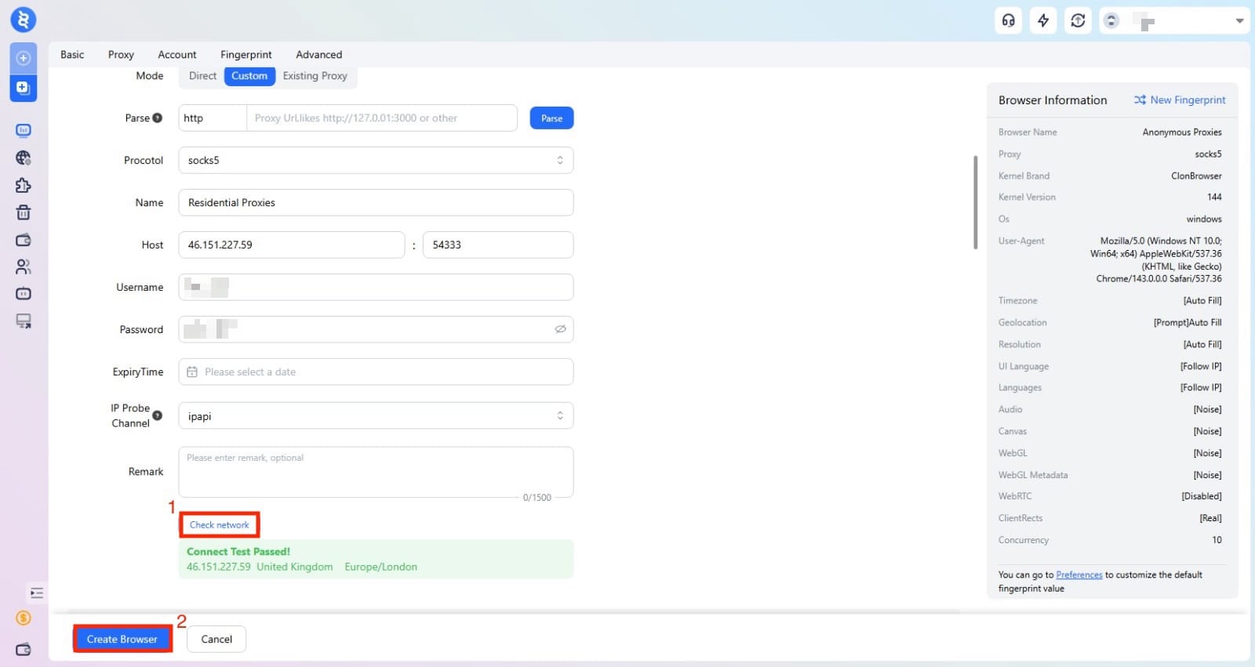Screen dimensions: 1255x667
Task: Switch to the Proxy tab
Action: click(x=121, y=54)
